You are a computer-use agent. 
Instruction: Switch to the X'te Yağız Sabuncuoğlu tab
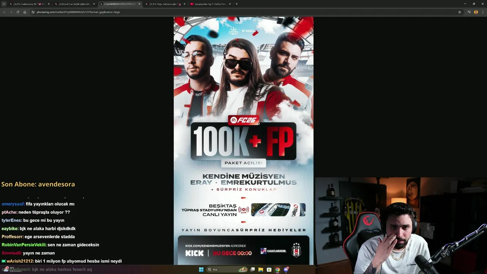[x=165, y=4]
